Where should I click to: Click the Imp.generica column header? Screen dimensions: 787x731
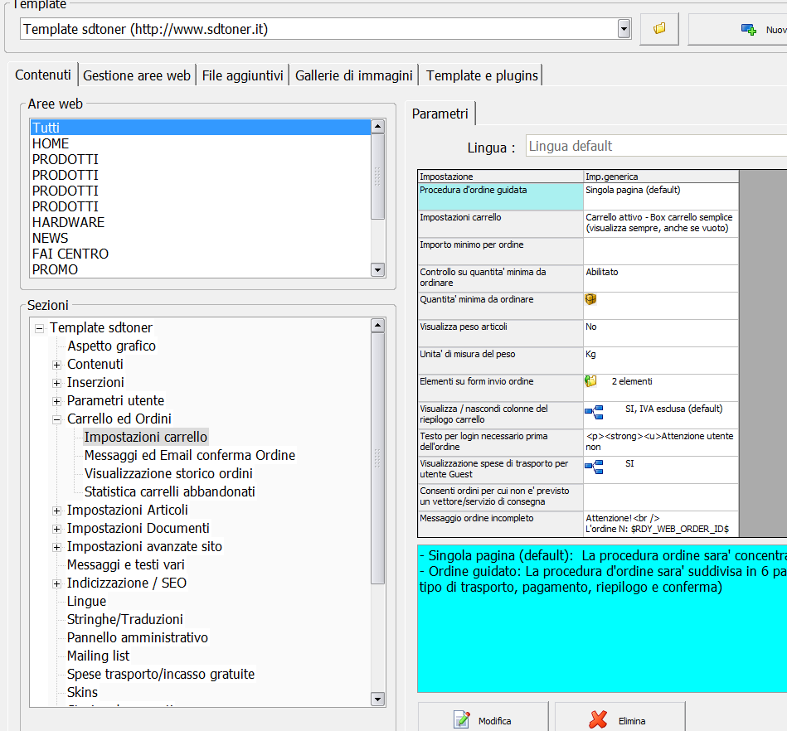point(660,177)
